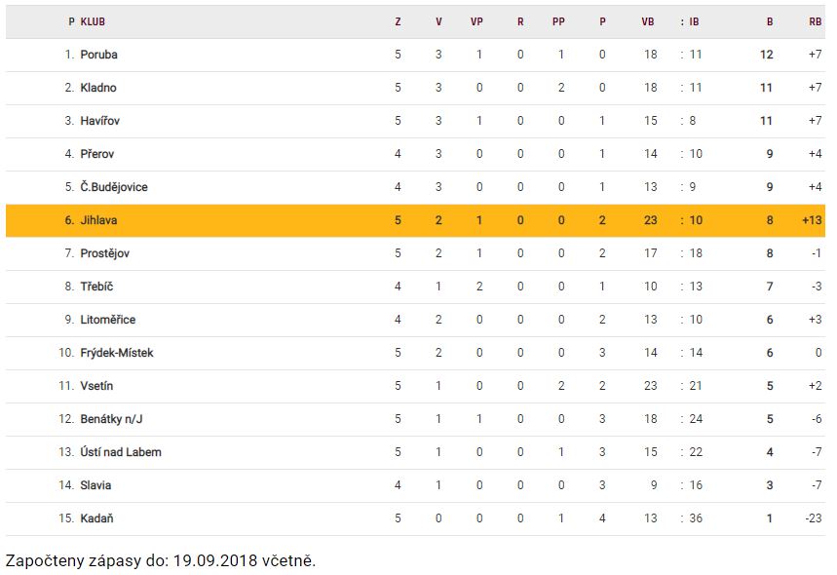Open the Třebíč team link
Image resolution: width=837 pixels, height=575 pixels.
tap(97, 287)
